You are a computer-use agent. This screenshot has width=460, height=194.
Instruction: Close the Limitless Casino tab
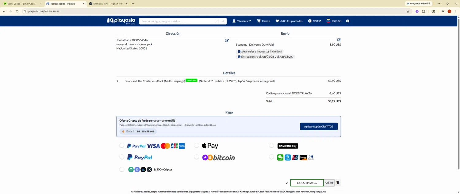(x=126, y=4)
